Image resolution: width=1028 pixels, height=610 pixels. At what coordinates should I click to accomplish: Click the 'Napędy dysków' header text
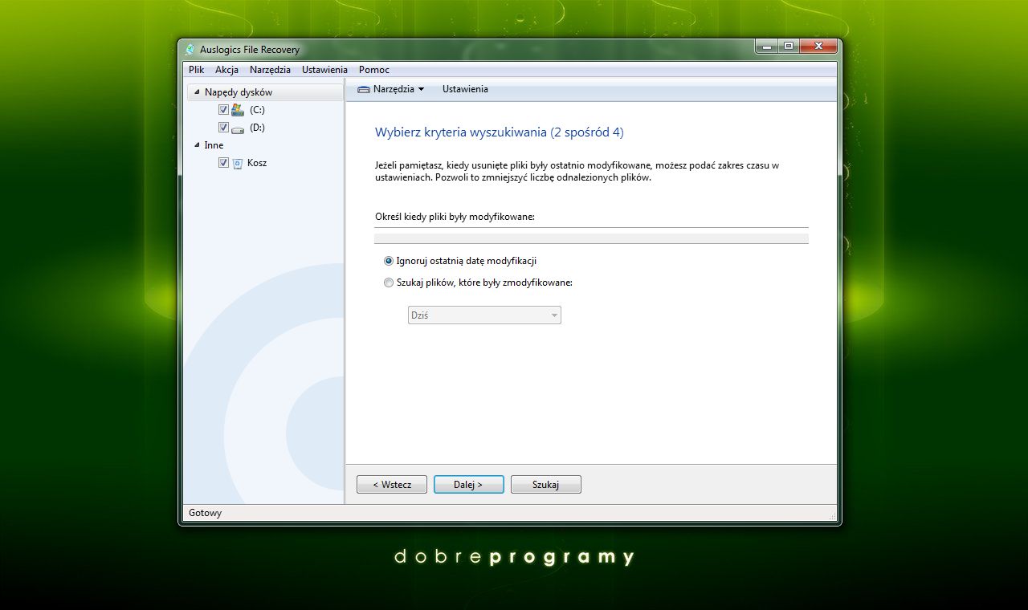tap(239, 92)
